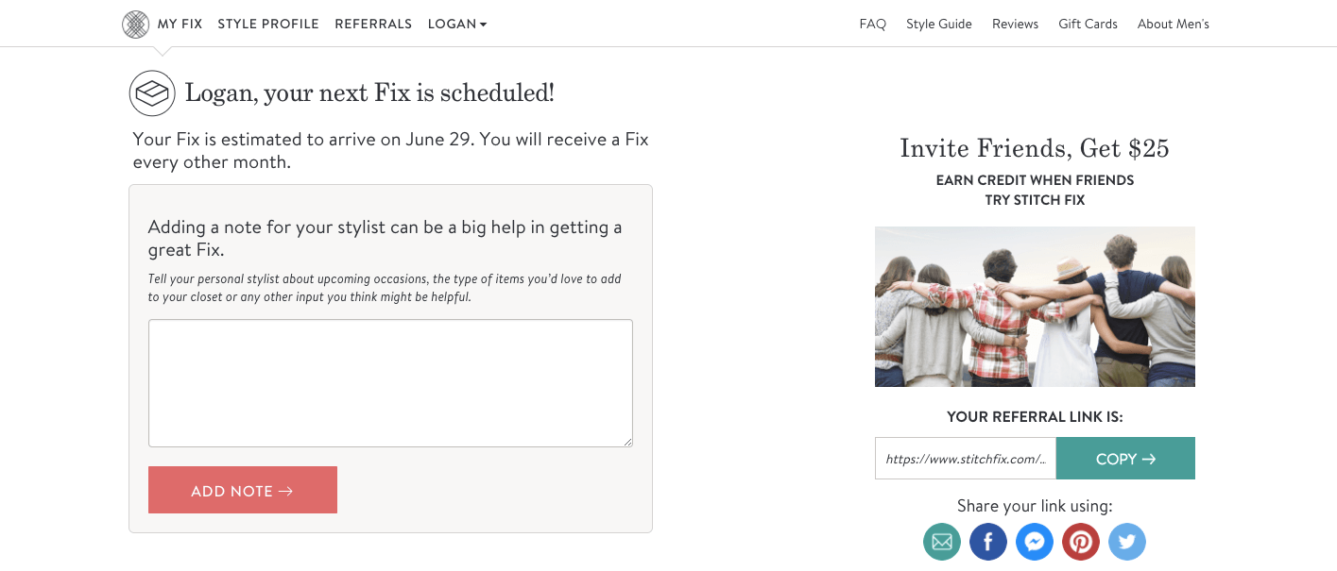Screen dimensions: 1337x571
Task: Open REFERRALS in the navigation
Action: (x=373, y=24)
